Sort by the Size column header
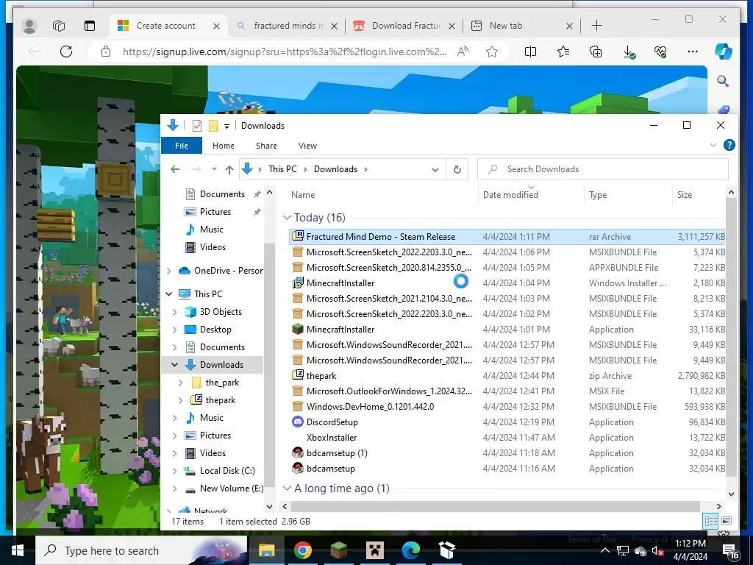The image size is (753, 565). [x=685, y=195]
